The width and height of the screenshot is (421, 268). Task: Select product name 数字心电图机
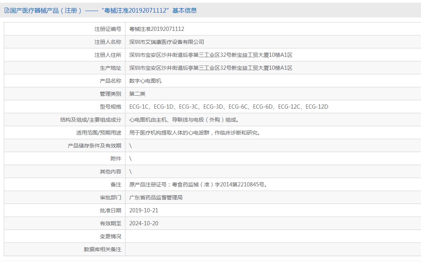click(145, 81)
